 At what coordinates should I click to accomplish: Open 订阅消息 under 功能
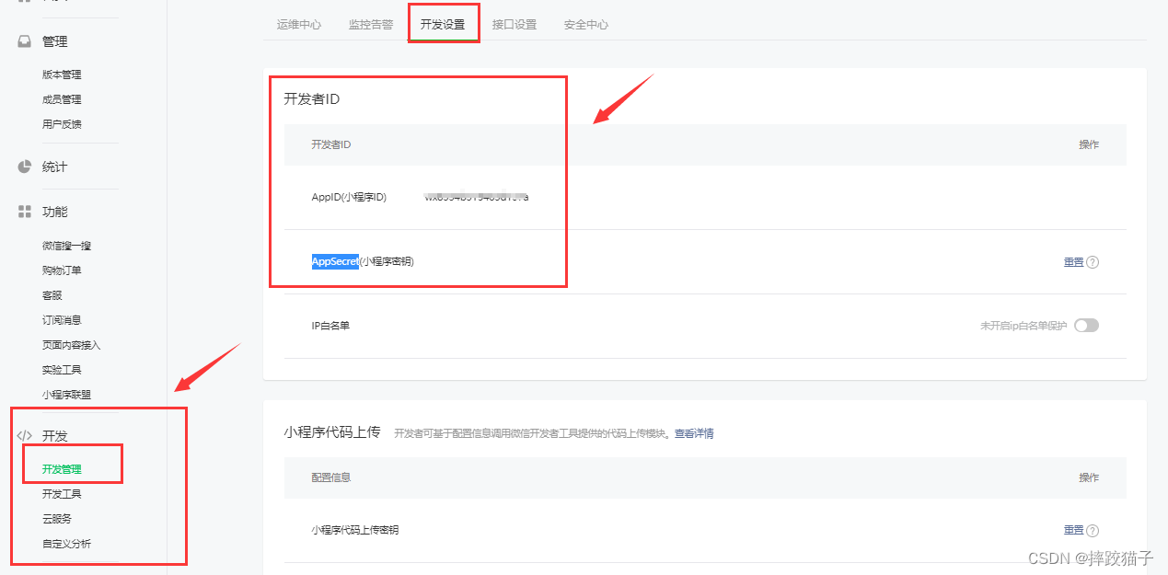(62, 320)
